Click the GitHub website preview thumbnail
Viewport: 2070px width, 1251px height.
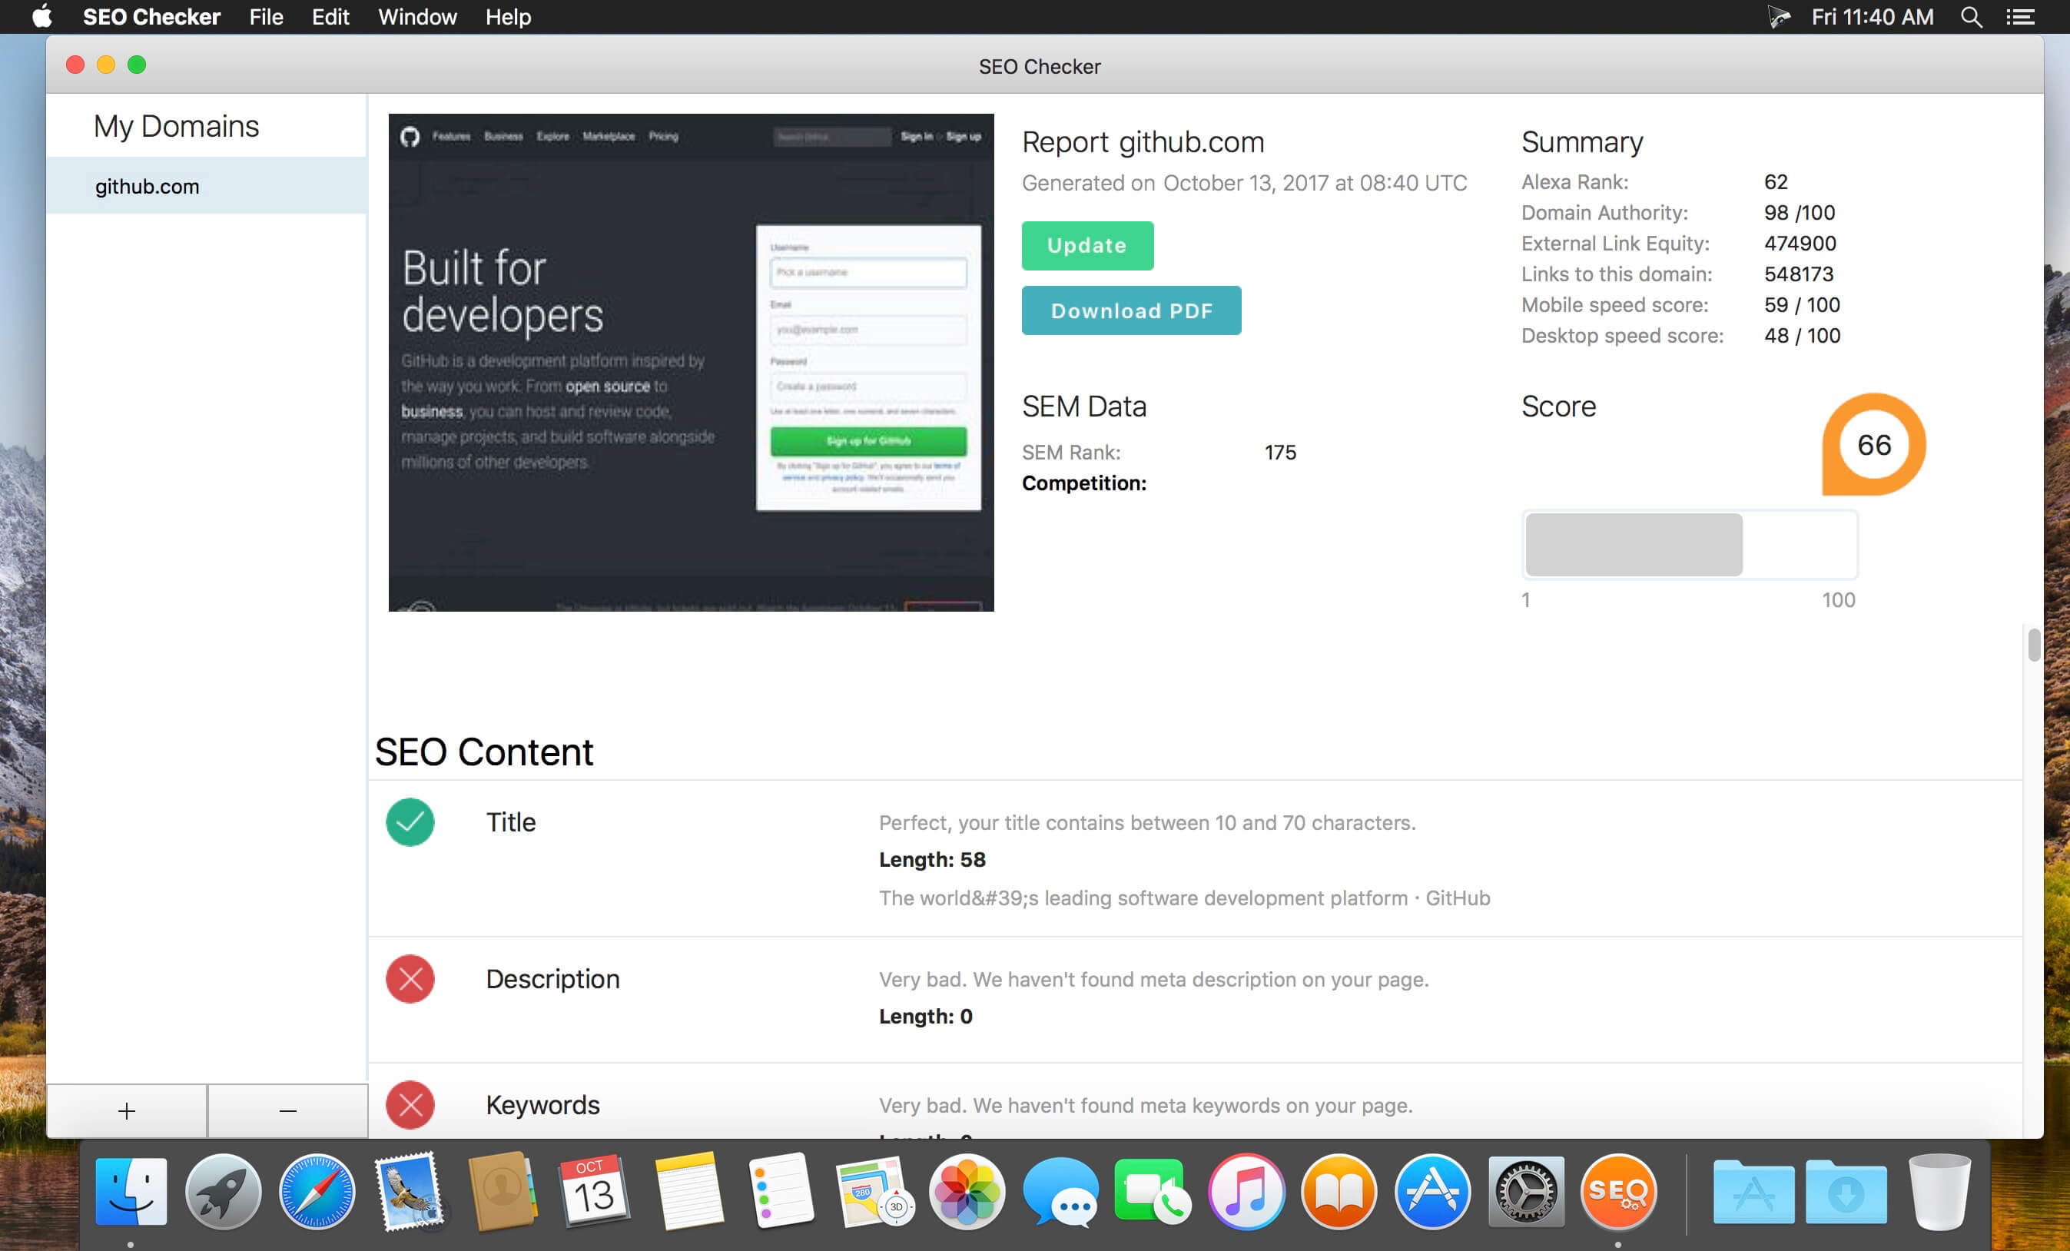pos(691,362)
